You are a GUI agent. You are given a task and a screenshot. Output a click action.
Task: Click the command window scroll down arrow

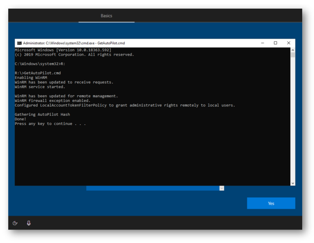click(x=293, y=183)
